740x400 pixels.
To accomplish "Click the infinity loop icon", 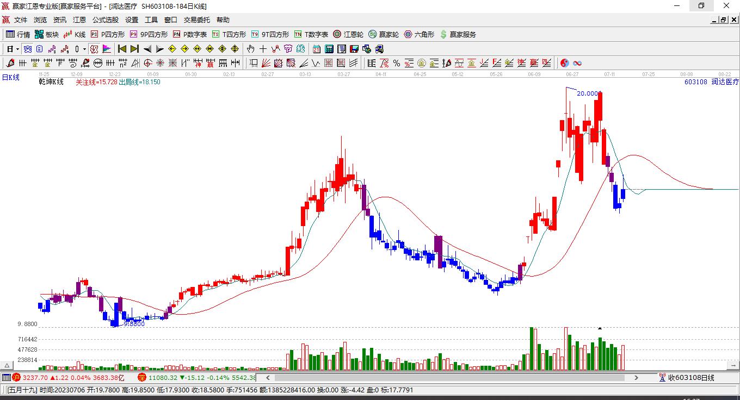I will tap(577, 63).
